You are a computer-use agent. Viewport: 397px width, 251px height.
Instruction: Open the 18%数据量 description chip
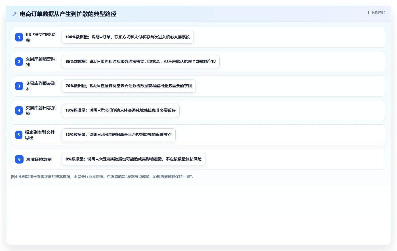coord(121,110)
